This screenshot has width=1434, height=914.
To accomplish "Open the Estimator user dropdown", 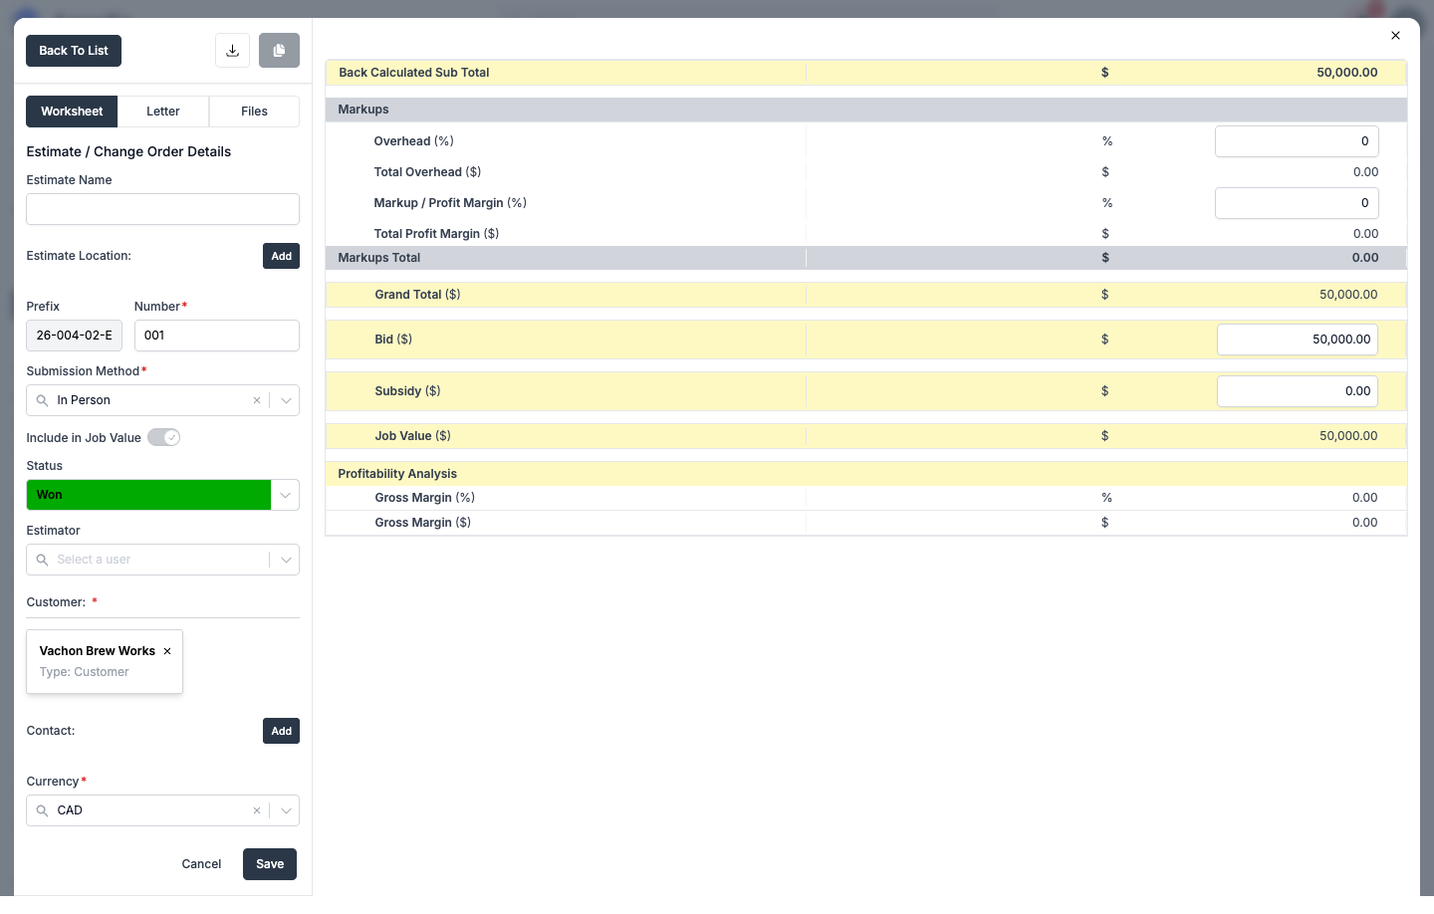I will tap(286, 560).
